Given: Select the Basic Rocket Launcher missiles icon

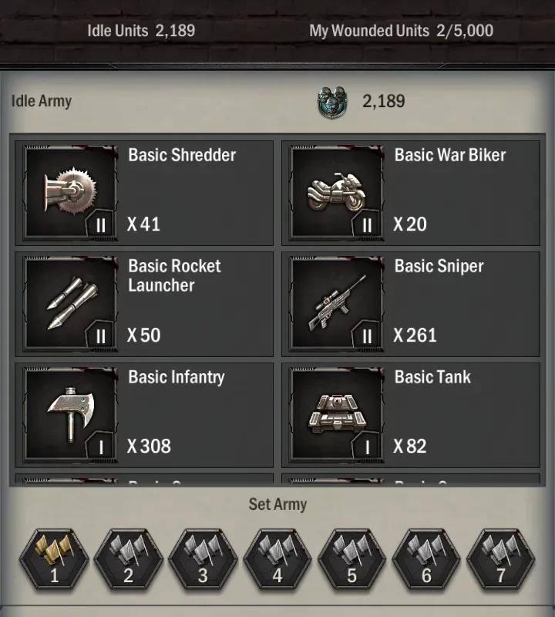Looking at the screenshot, I should (70, 303).
